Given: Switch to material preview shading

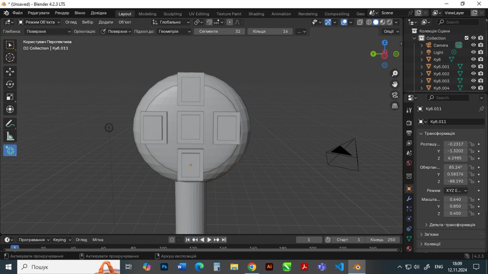Looking at the screenshot, I should click(x=383, y=22).
